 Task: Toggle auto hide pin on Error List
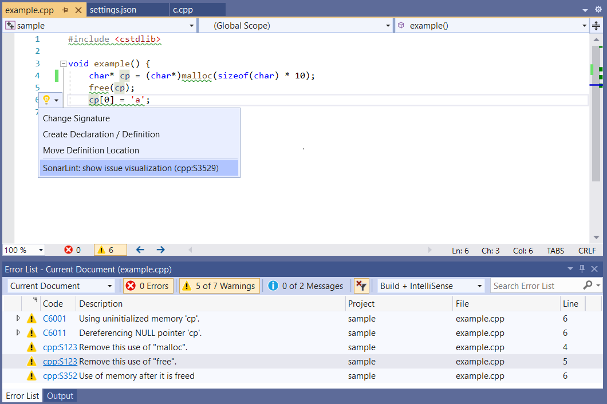[582, 268]
